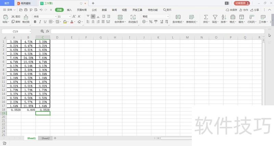Screen dimensions: 274x146
Task: Toggle Italic formatting
Action: point(40,22)
